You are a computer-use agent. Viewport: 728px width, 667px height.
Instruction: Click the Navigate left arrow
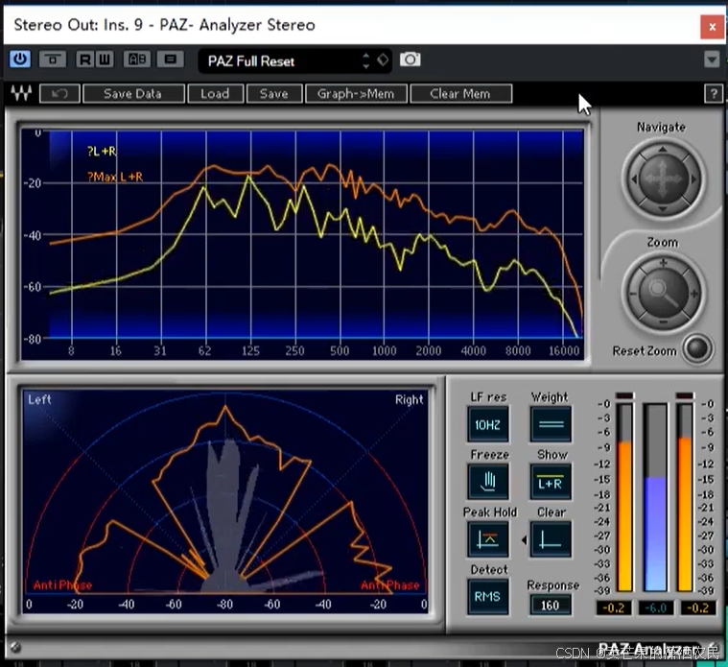pyautogui.click(x=634, y=179)
